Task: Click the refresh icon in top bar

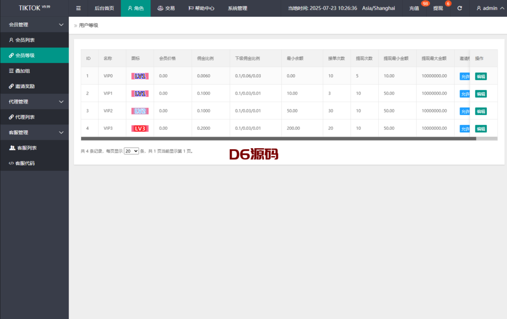Action: [x=459, y=8]
